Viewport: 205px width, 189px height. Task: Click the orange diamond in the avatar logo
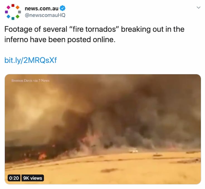[x=18, y=8]
